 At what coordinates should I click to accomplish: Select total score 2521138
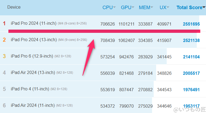191,40
